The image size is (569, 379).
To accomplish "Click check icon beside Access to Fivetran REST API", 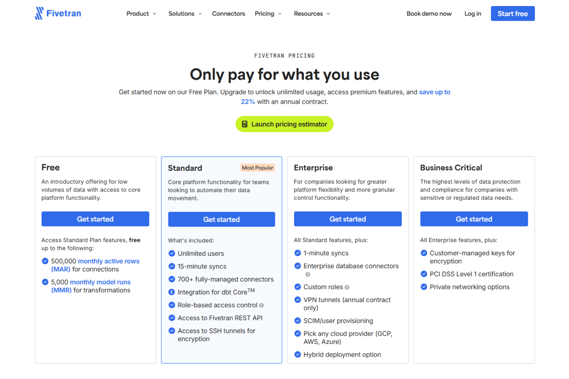I will (x=172, y=318).
